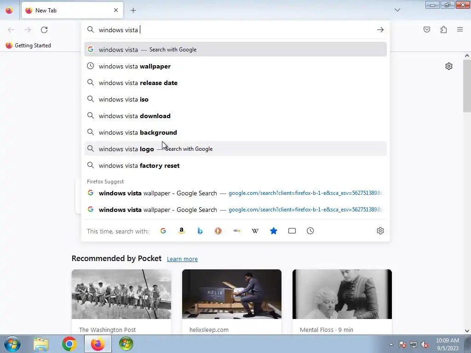This screenshot has width=471, height=353.
Task: Click the Go arrow in the address bar
Action: [380, 30]
